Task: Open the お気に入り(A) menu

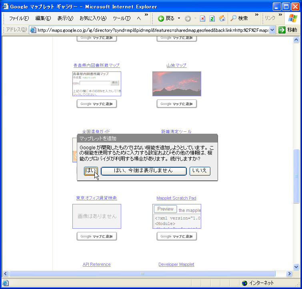Action: pos(93,18)
